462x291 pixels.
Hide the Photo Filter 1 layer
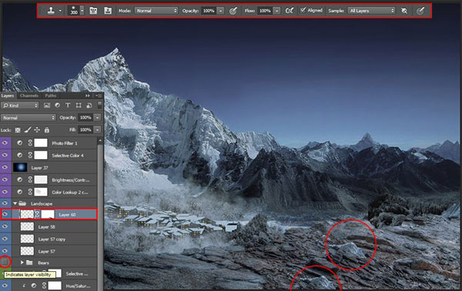[5, 143]
